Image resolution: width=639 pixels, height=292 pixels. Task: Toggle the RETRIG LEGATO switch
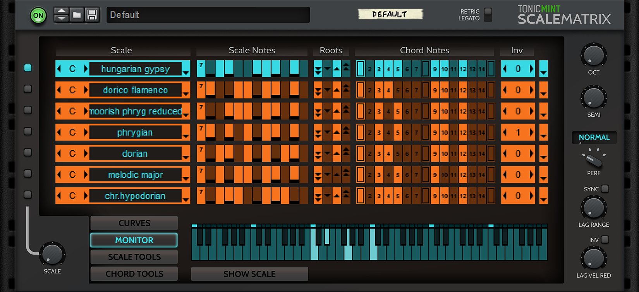click(x=488, y=15)
